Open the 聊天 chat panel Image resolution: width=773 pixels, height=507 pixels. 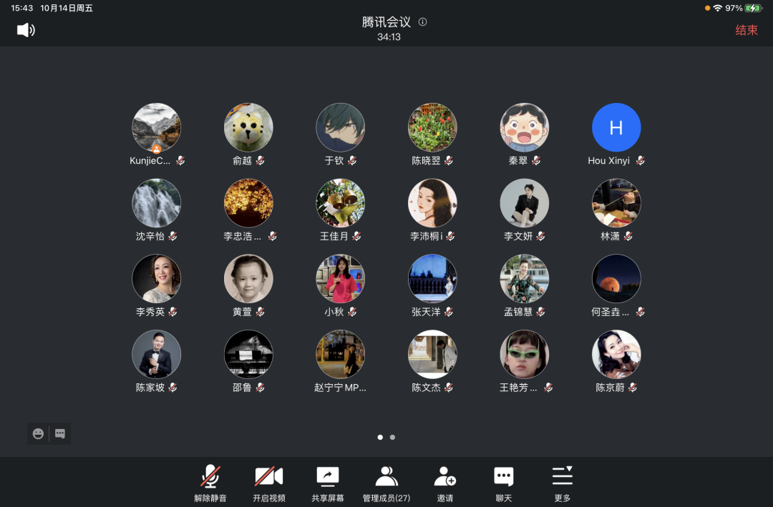point(504,483)
